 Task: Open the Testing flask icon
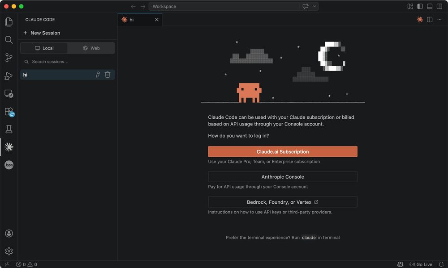(x=9, y=129)
